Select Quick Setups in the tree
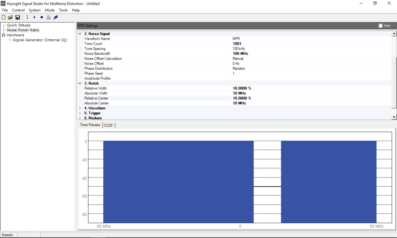 [x=19, y=25]
